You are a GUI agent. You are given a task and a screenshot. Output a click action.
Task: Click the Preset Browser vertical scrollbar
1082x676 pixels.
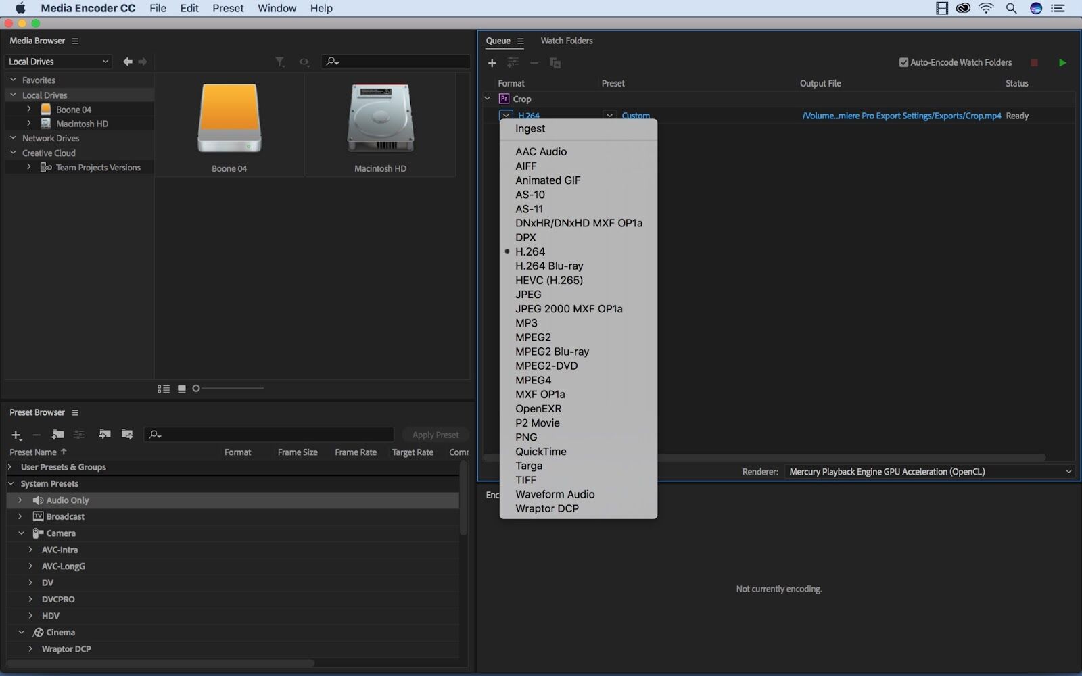[463, 499]
